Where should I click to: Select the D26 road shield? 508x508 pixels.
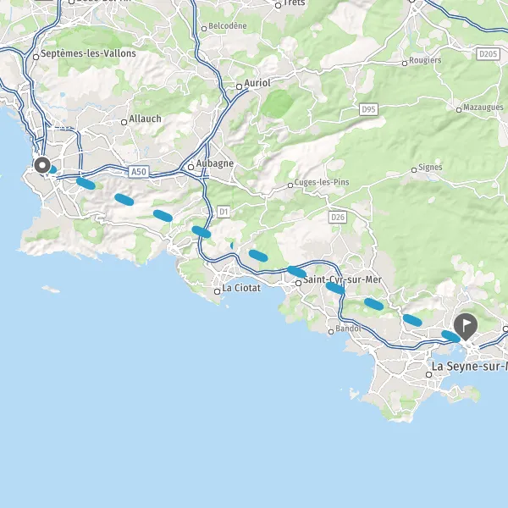pyautogui.click(x=338, y=217)
